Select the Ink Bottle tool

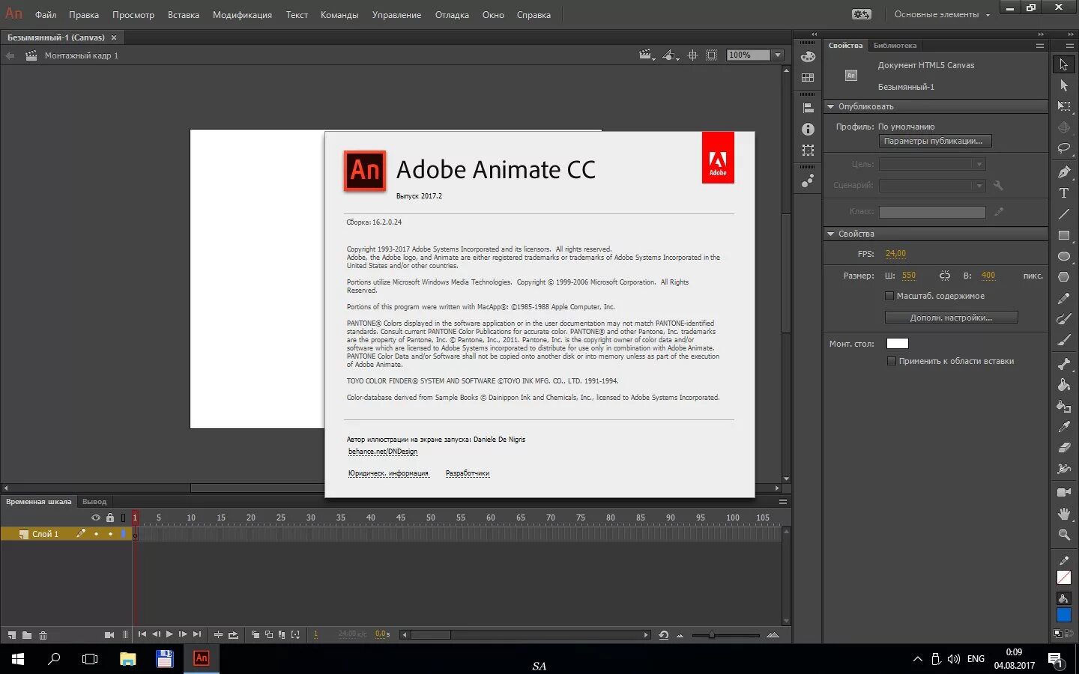(x=1063, y=406)
